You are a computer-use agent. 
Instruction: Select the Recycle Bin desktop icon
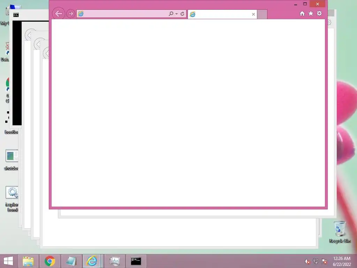[340, 232]
